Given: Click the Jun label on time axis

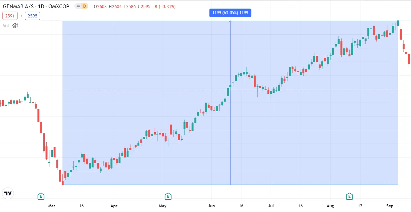Looking at the screenshot, I should pyautogui.click(x=211, y=206).
